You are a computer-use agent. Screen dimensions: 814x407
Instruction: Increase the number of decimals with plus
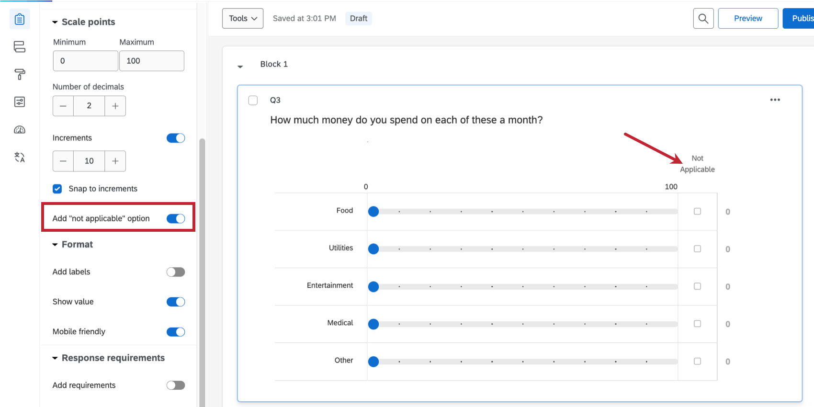(x=115, y=106)
